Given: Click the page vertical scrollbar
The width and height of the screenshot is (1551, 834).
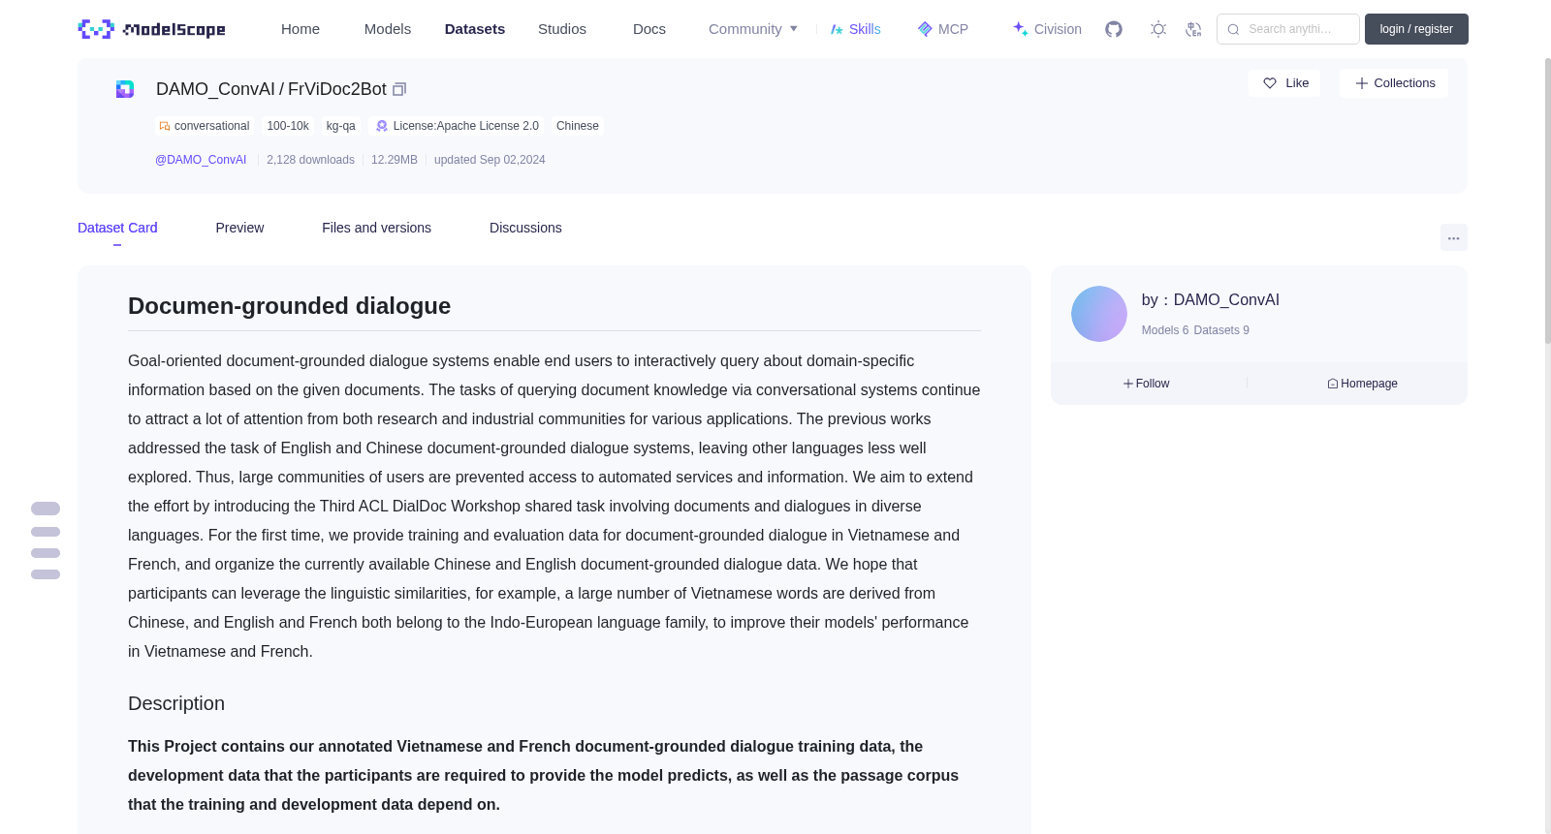Looking at the screenshot, I should [x=1547, y=201].
